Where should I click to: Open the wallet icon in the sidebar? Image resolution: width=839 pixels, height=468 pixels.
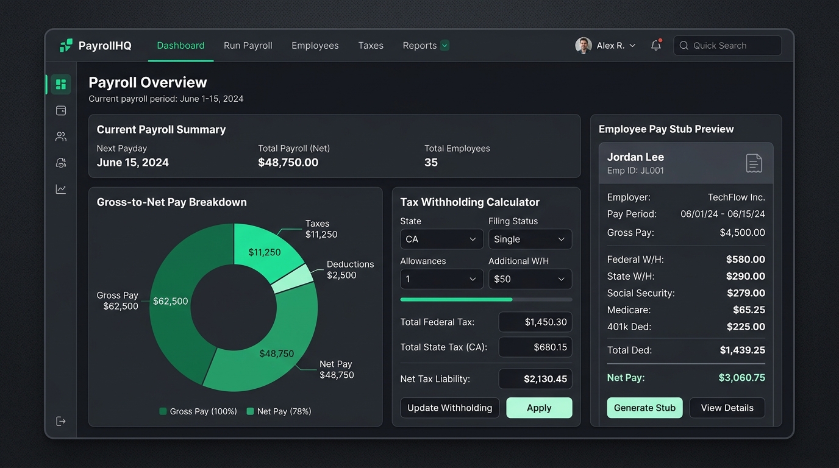click(61, 110)
